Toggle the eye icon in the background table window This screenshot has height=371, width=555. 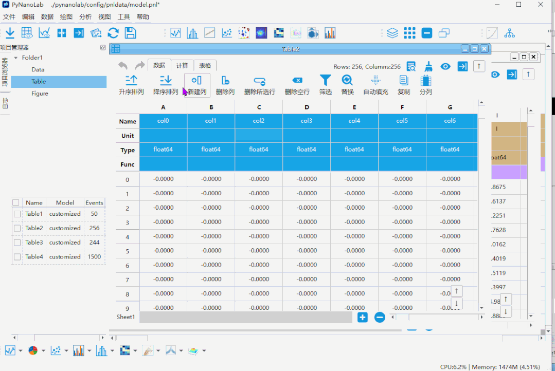pos(495,75)
